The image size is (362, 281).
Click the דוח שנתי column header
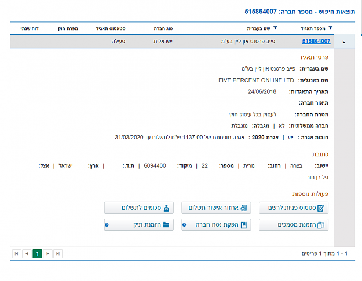pyautogui.click(x=30, y=28)
